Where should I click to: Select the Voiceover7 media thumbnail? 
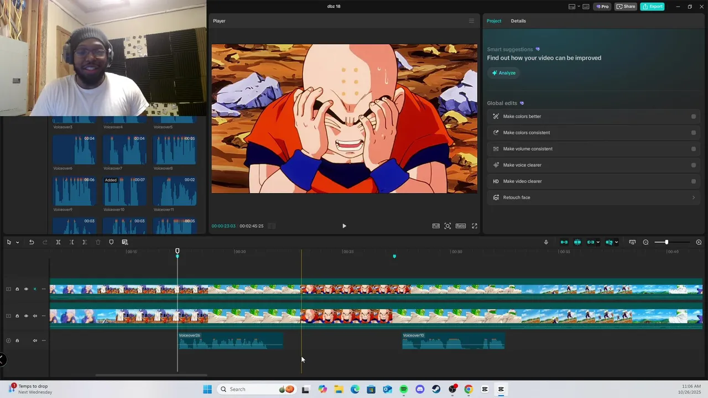[124, 150]
